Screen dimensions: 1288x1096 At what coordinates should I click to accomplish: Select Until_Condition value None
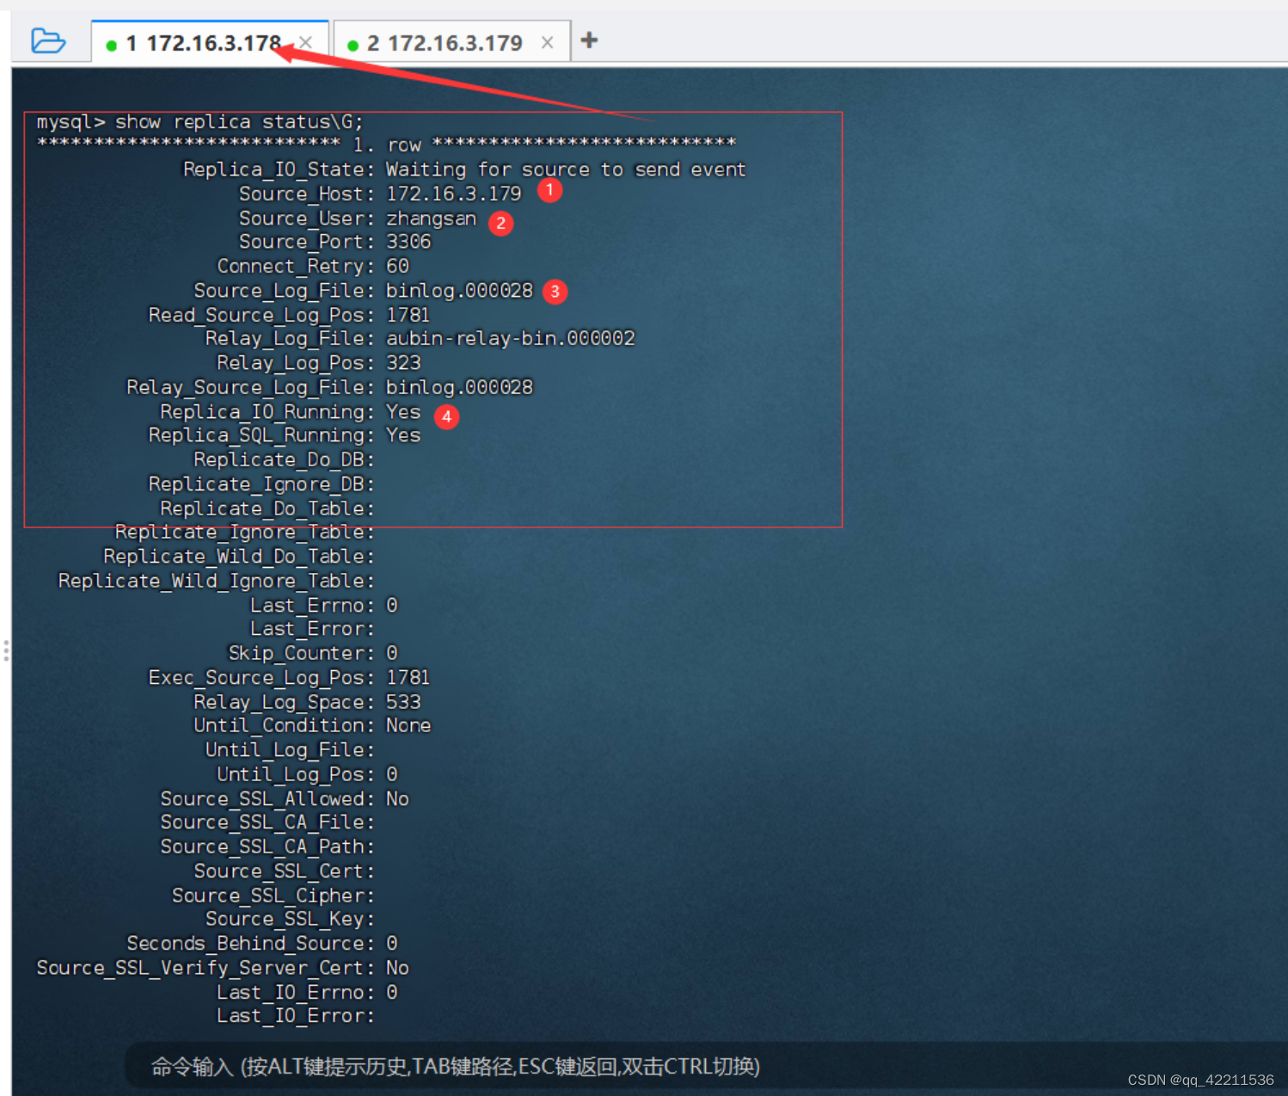click(408, 725)
